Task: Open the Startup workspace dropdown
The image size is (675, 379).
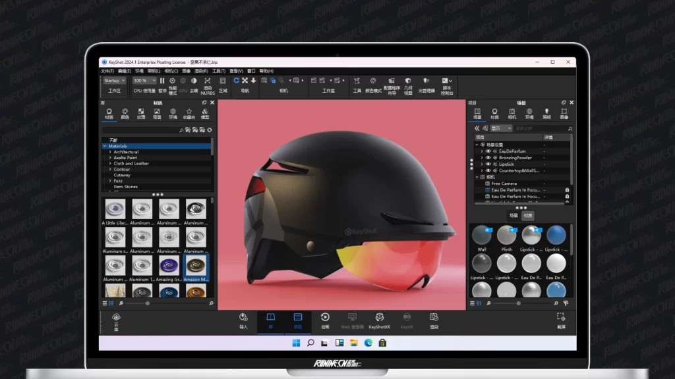Action: pyautogui.click(x=114, y=80)
